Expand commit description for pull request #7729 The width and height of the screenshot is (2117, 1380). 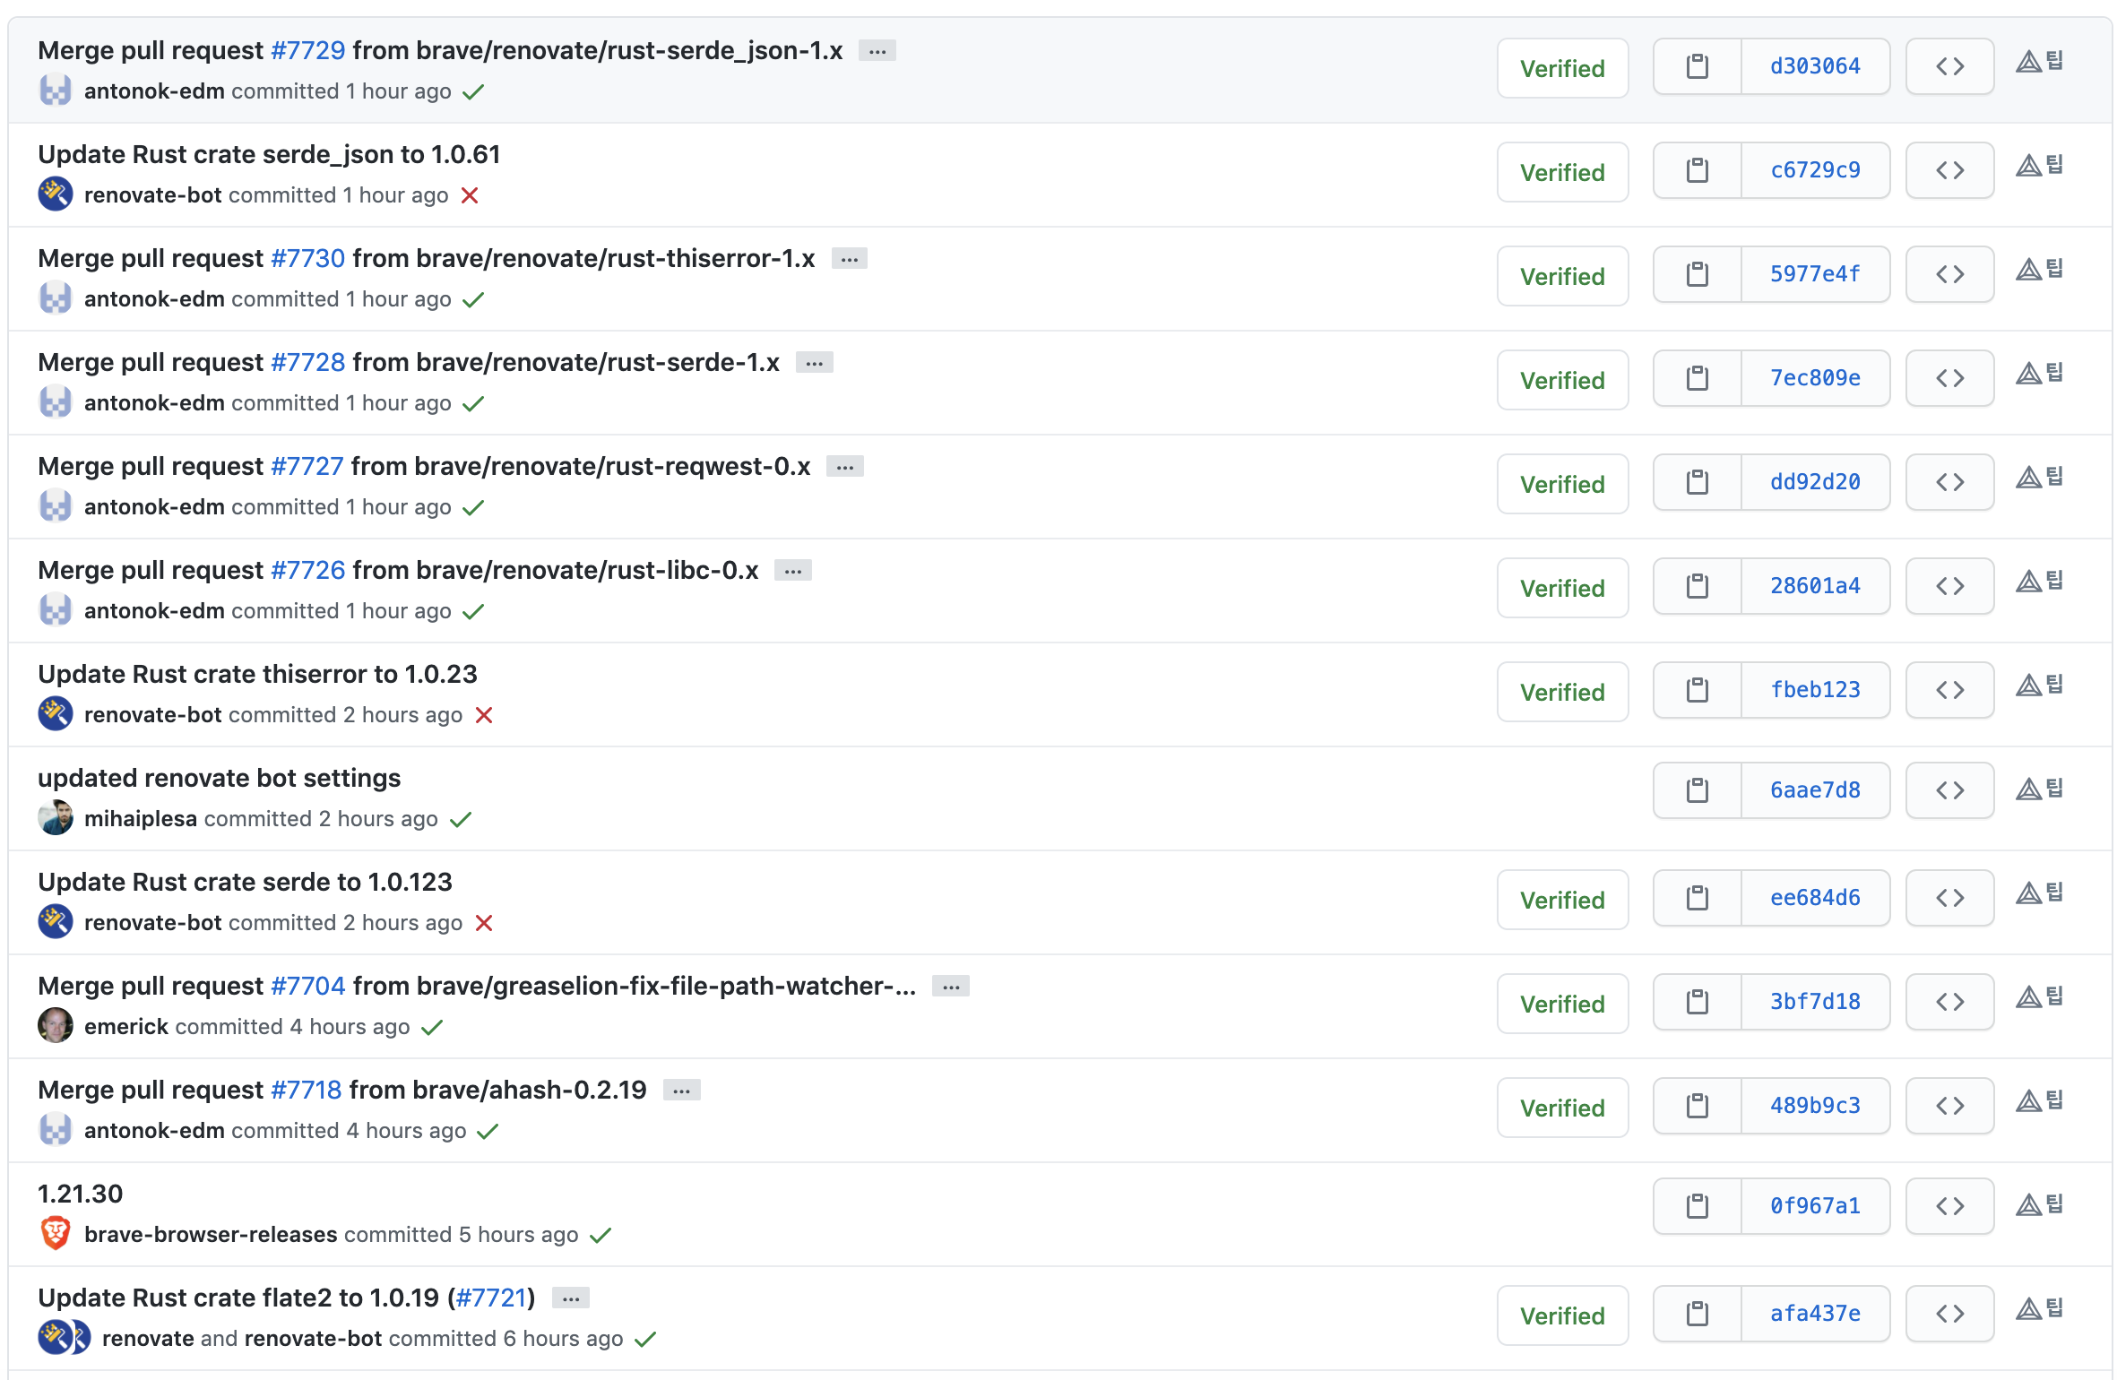click(x=877, y=51)
